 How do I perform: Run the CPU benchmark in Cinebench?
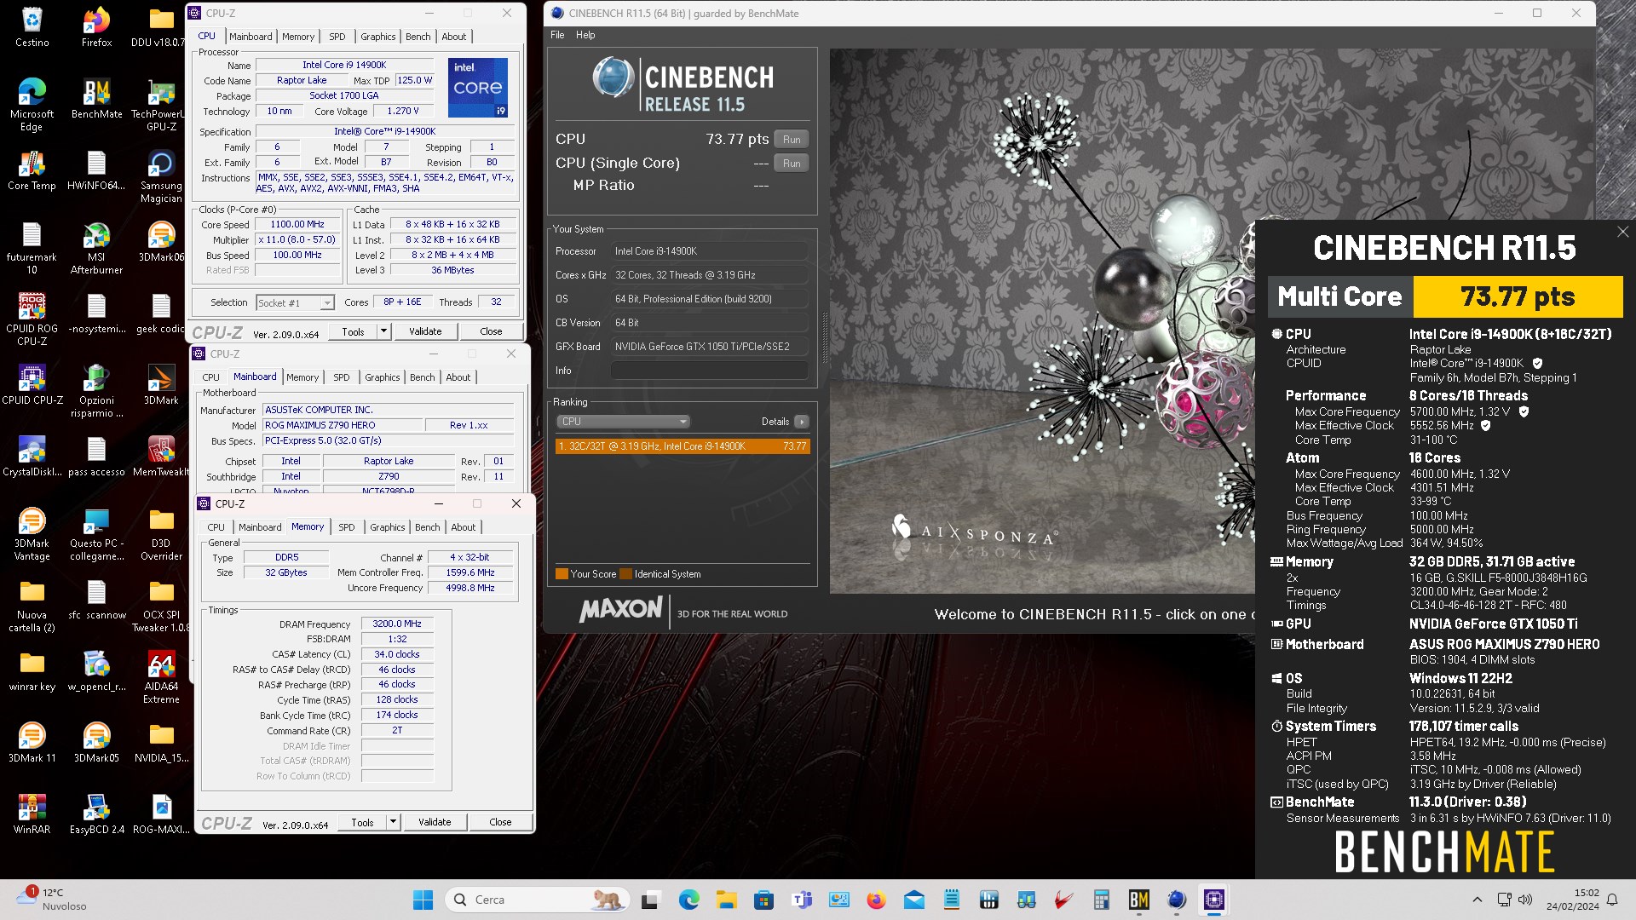[792, 140]
